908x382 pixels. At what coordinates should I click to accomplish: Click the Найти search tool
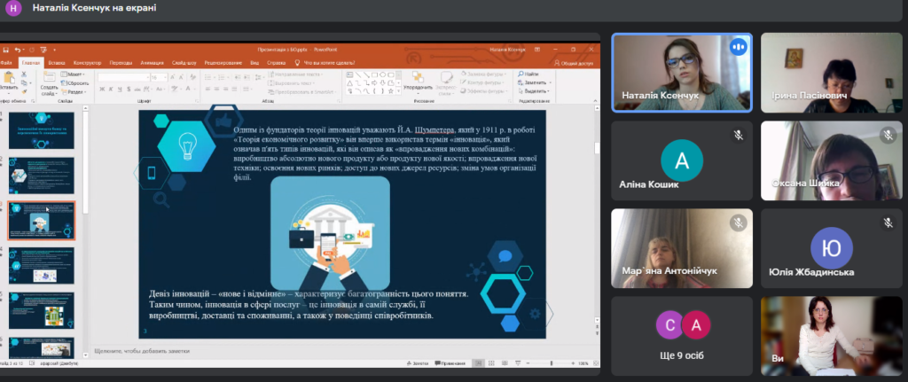pos(528,74)
